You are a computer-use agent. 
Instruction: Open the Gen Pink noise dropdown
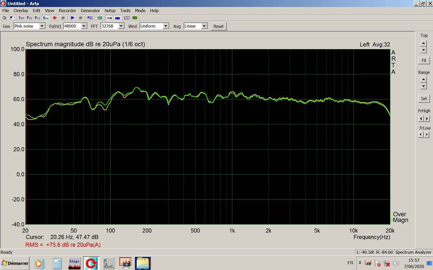click(x=42, y=26)
